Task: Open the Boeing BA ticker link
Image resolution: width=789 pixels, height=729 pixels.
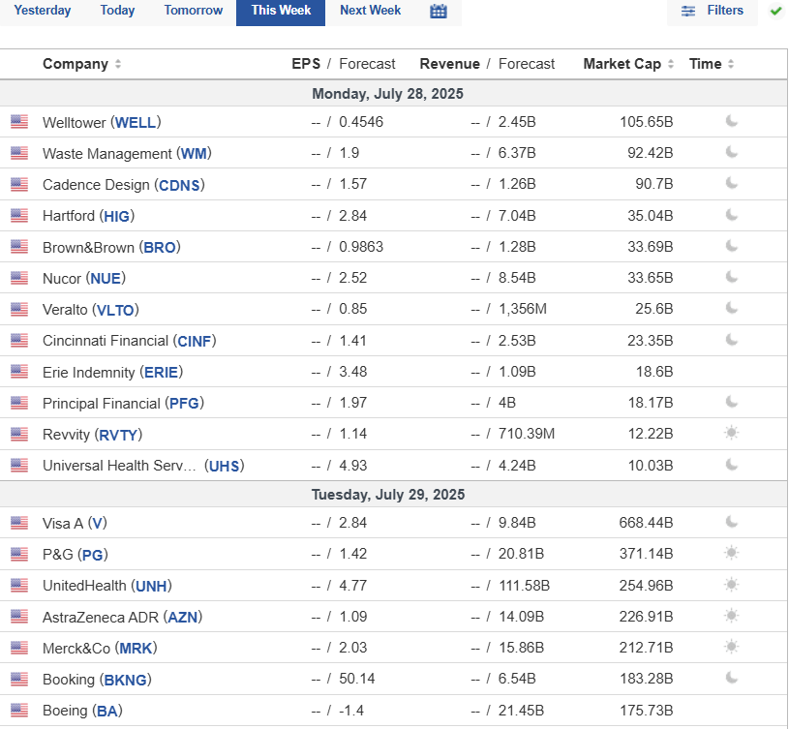Action: pos(107,711)
